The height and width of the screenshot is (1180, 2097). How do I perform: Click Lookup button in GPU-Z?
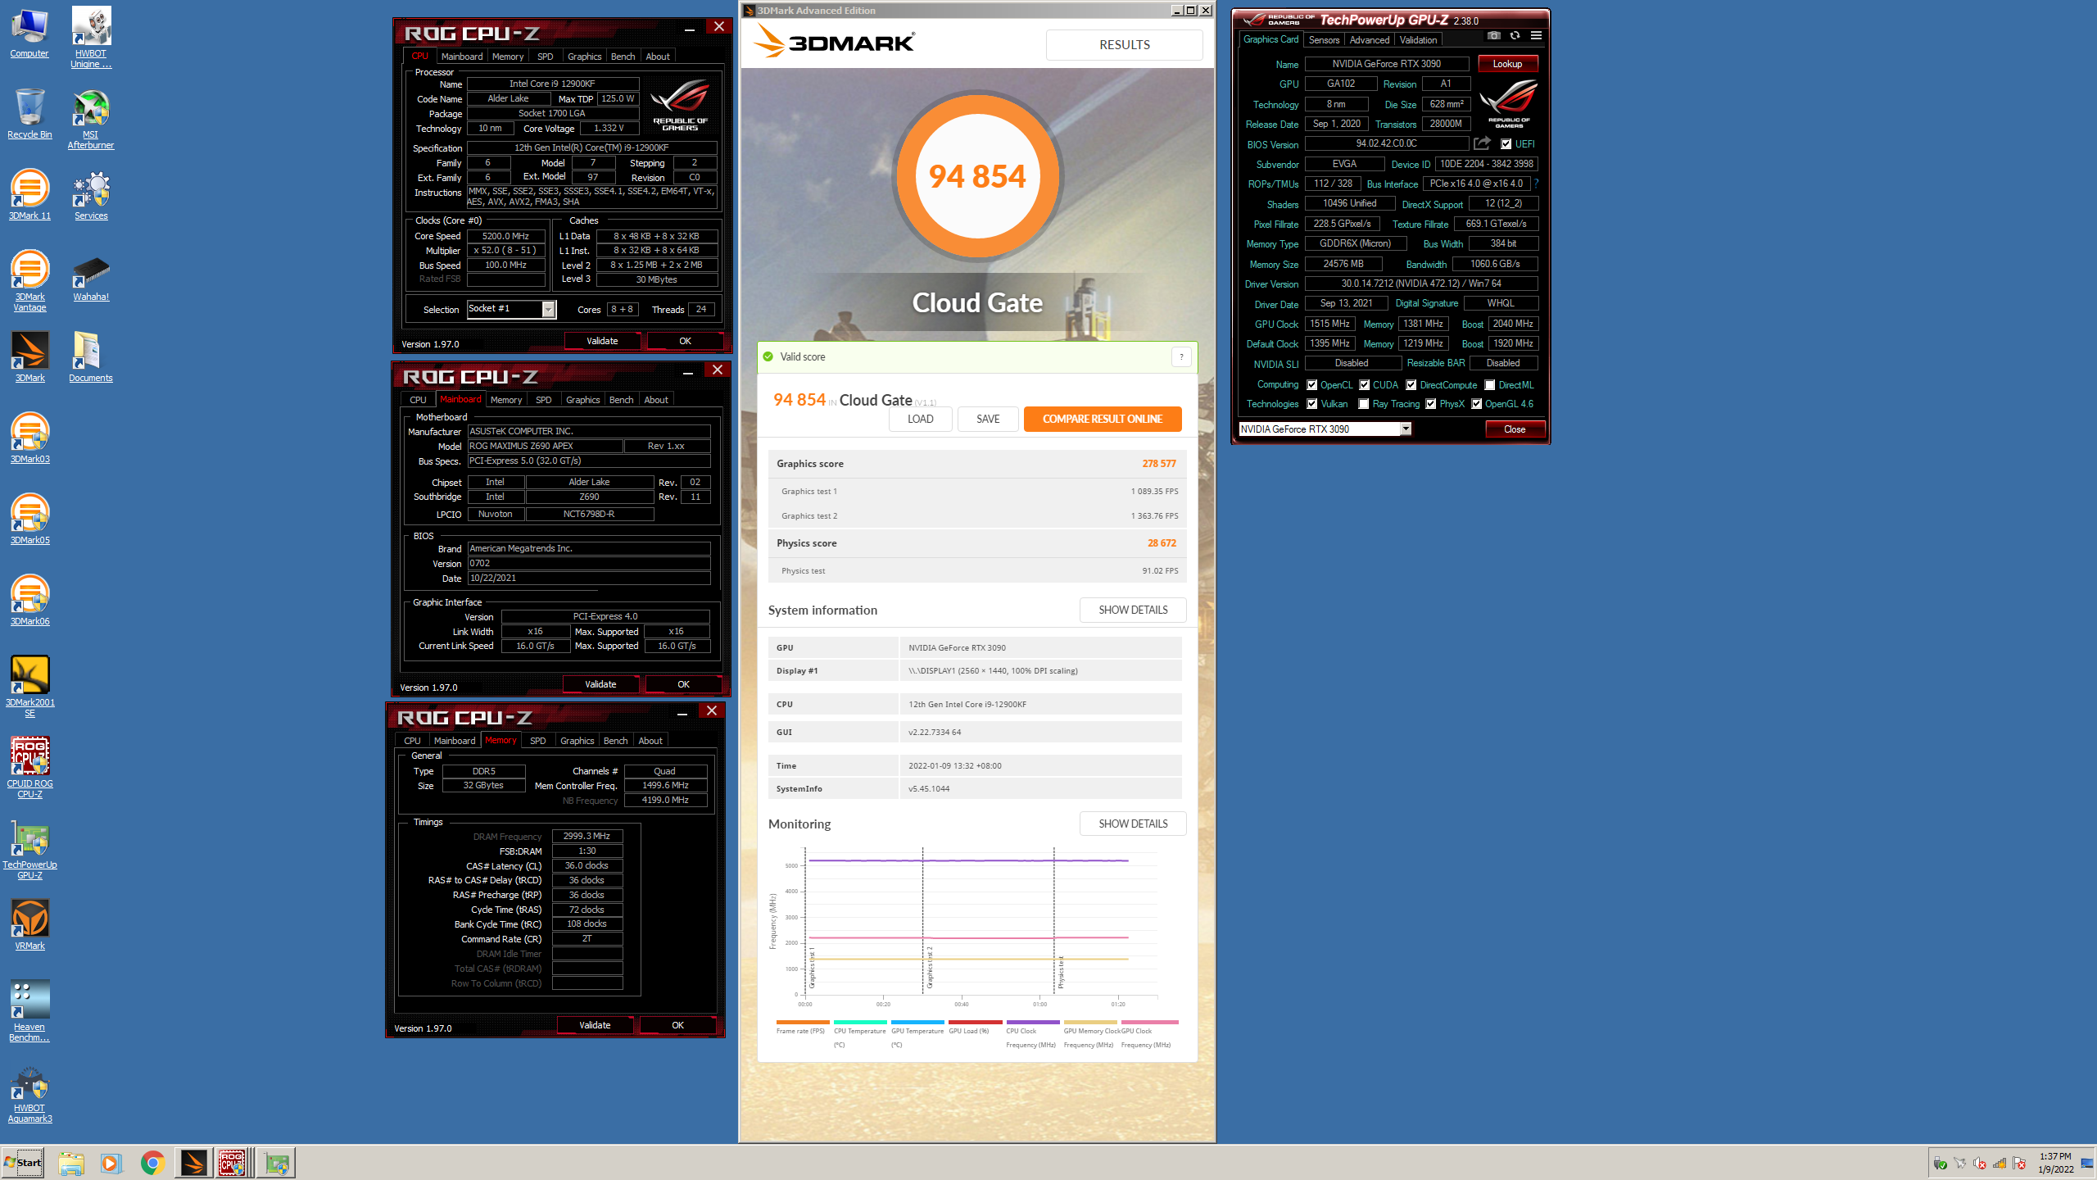click(1507, 64)
